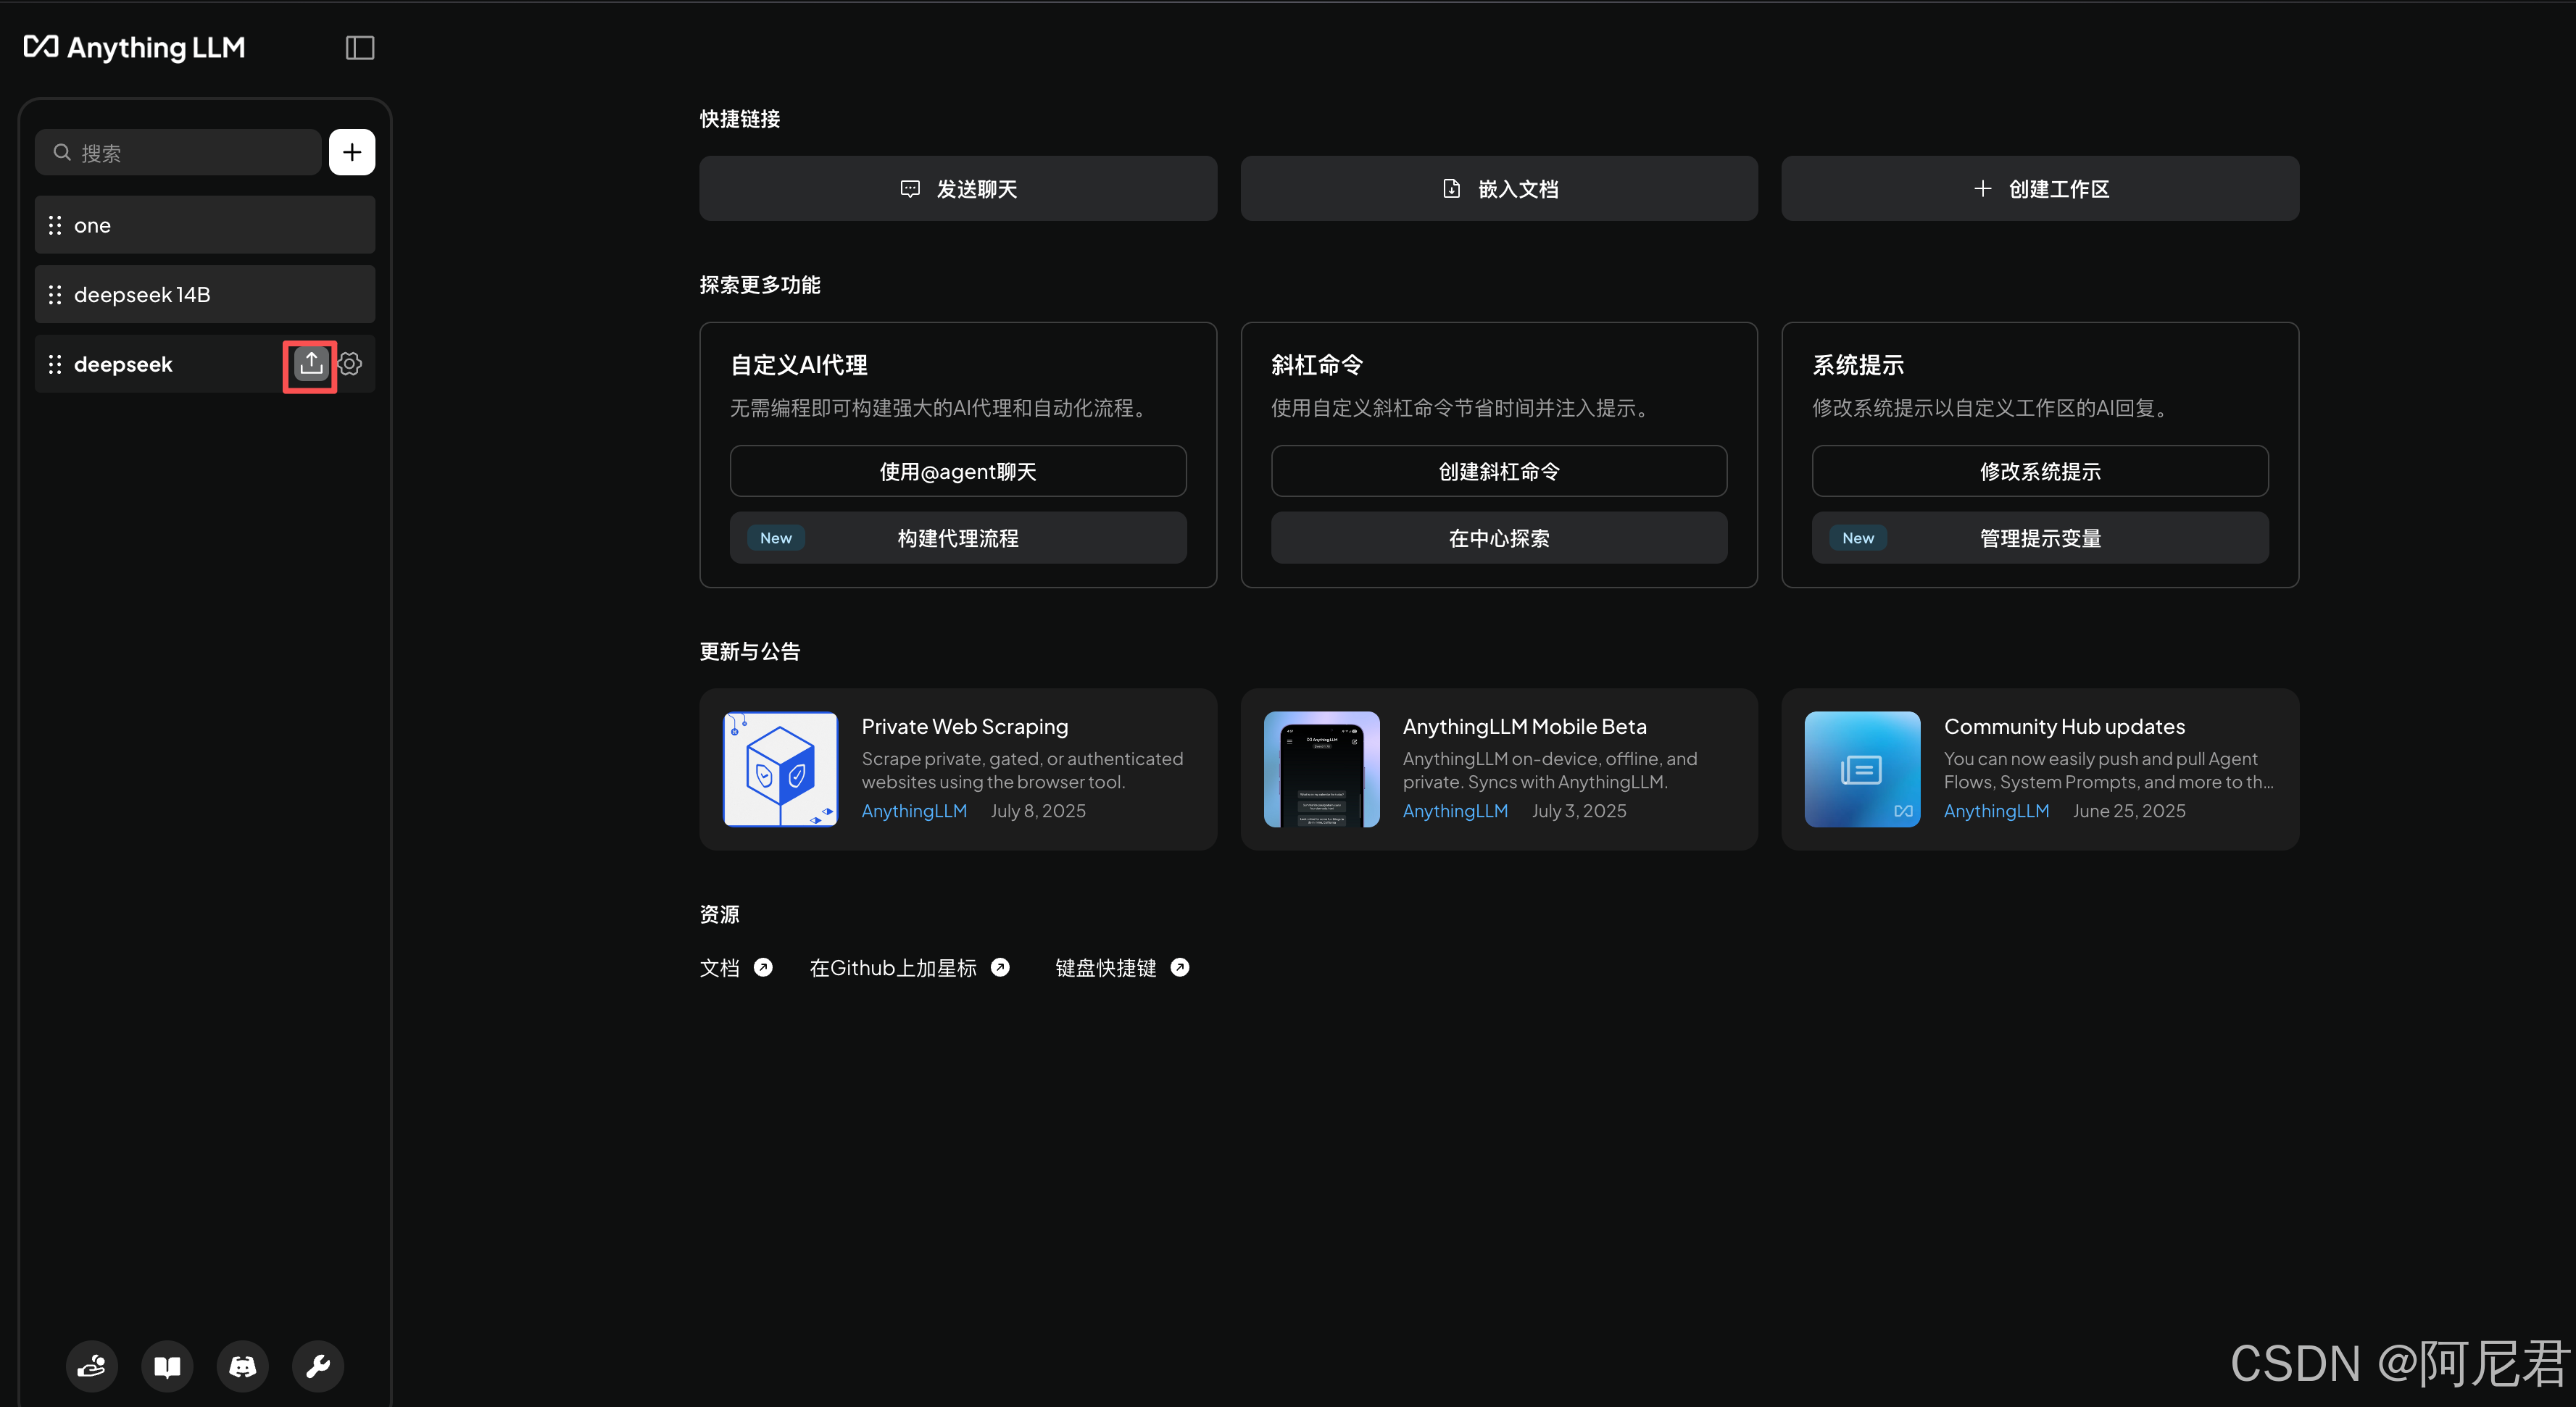Click 创建斜杠命令 button

tap(1498, 471)
